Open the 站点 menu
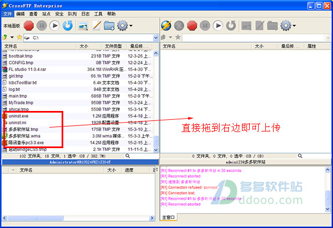The width and height of the screenshot is (333, 228). [46, 14]
